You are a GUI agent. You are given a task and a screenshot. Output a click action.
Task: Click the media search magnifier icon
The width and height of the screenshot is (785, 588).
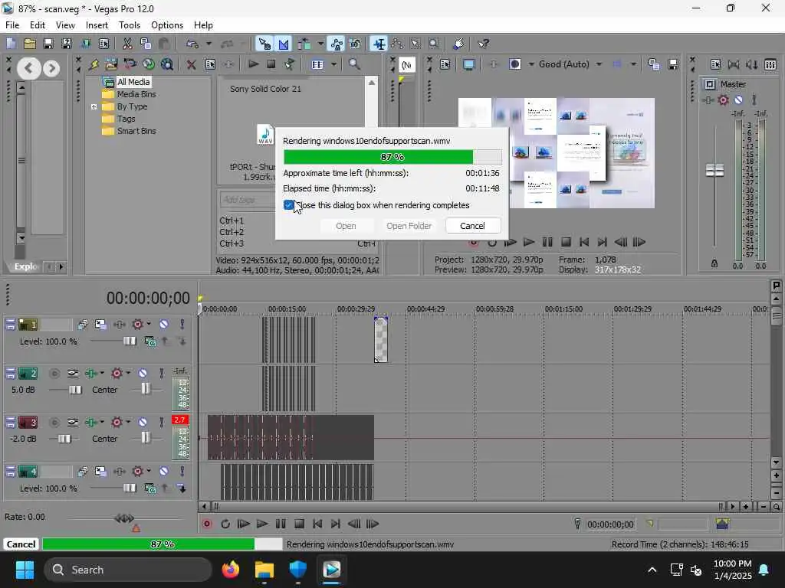pyautogui.click(x=354, y=64)
